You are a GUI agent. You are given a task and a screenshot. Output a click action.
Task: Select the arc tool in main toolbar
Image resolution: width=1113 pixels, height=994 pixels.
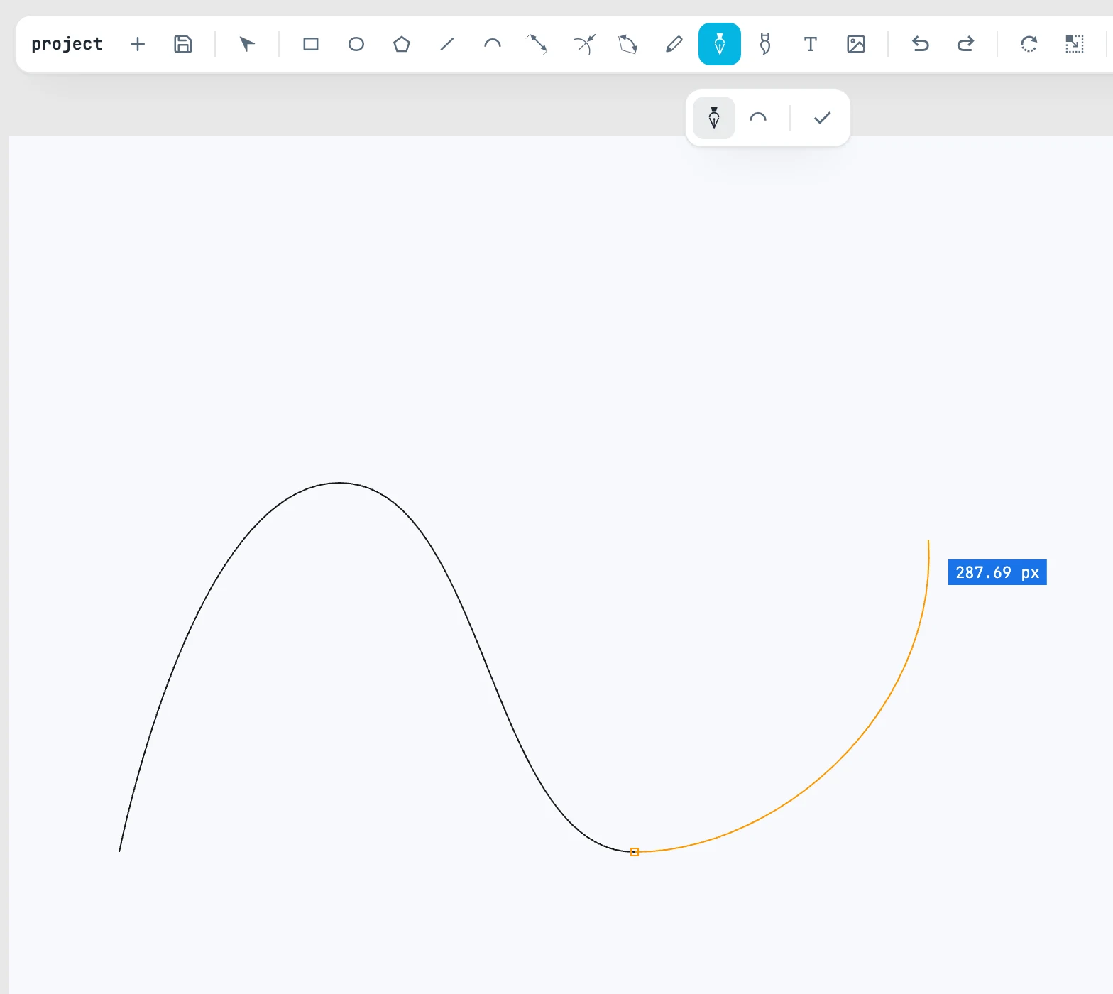(x=493, y=44)
